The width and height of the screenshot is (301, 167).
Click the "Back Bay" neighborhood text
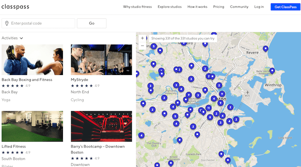(10, 92)
